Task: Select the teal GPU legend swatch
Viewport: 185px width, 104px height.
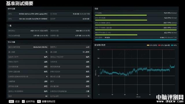Action: pos(172,45)
